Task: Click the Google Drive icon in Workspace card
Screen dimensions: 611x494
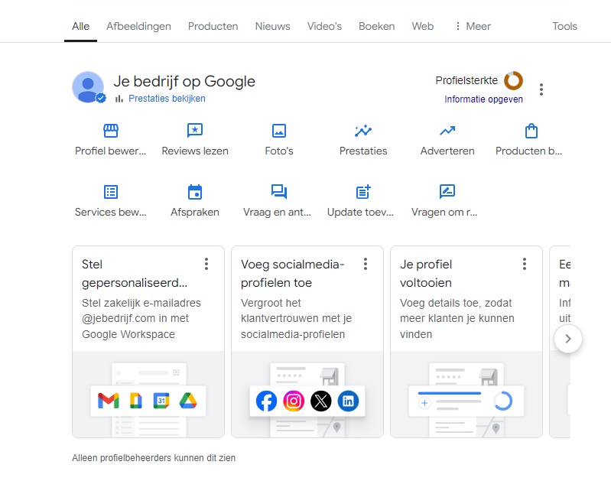Action: [188, 401]
